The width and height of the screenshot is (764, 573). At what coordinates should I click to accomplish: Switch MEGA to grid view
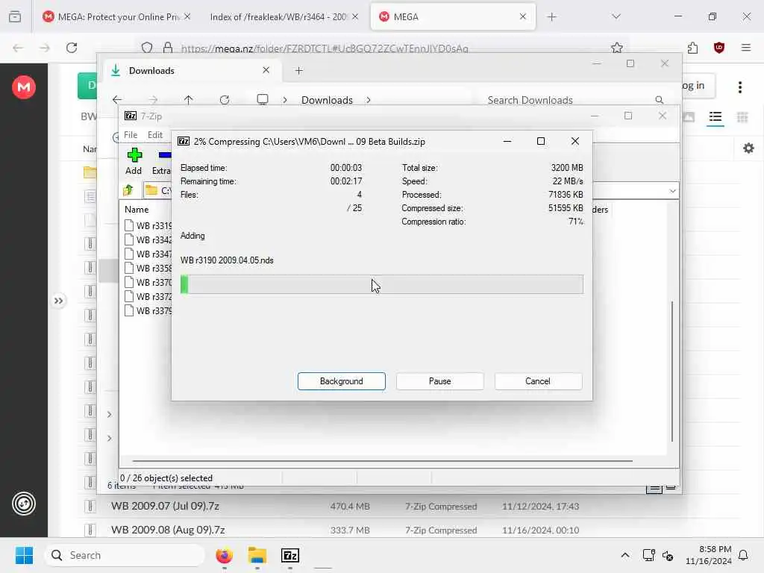pos(742,117)
